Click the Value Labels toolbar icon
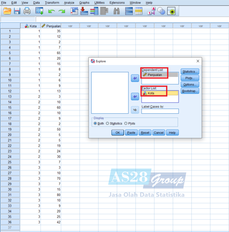 [151, 11]
